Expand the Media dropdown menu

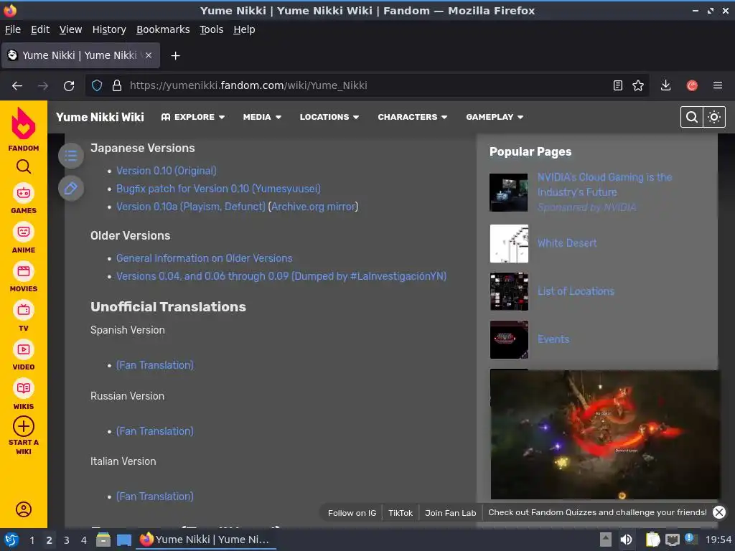[x=262, y=117]
